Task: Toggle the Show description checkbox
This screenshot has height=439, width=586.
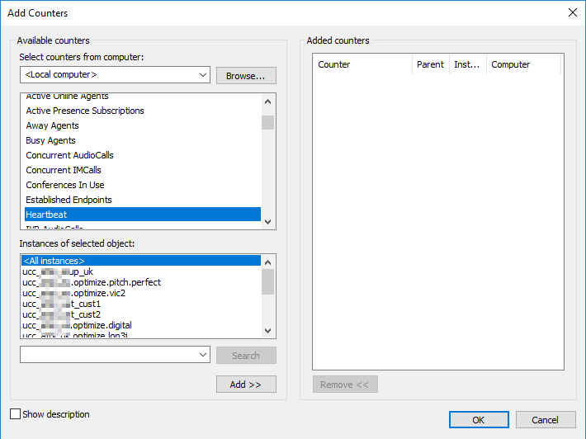Action: [x=16, y=414]
